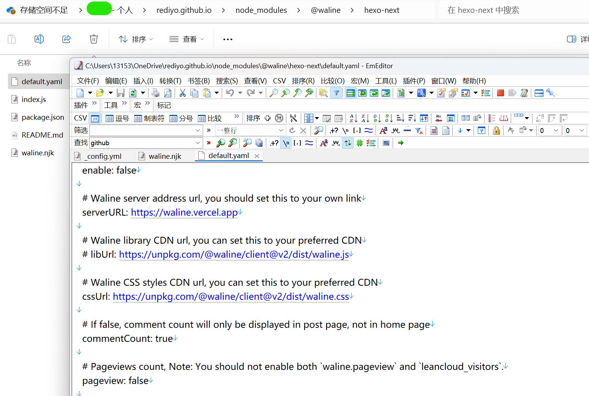
Task: Click the Copy icon in the main toolbar
Action: (x=194, y=93)
